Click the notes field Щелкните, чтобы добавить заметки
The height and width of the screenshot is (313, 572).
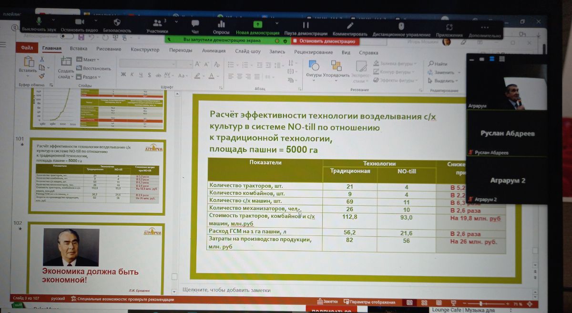[226, 290]
